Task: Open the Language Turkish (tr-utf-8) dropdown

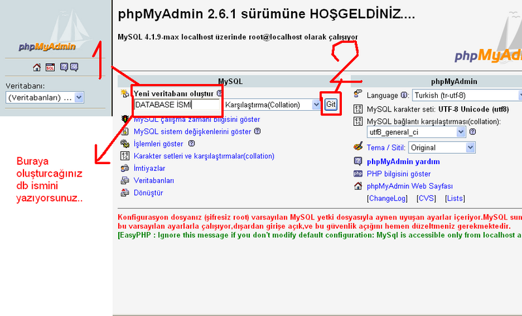Action: (467, 95)
